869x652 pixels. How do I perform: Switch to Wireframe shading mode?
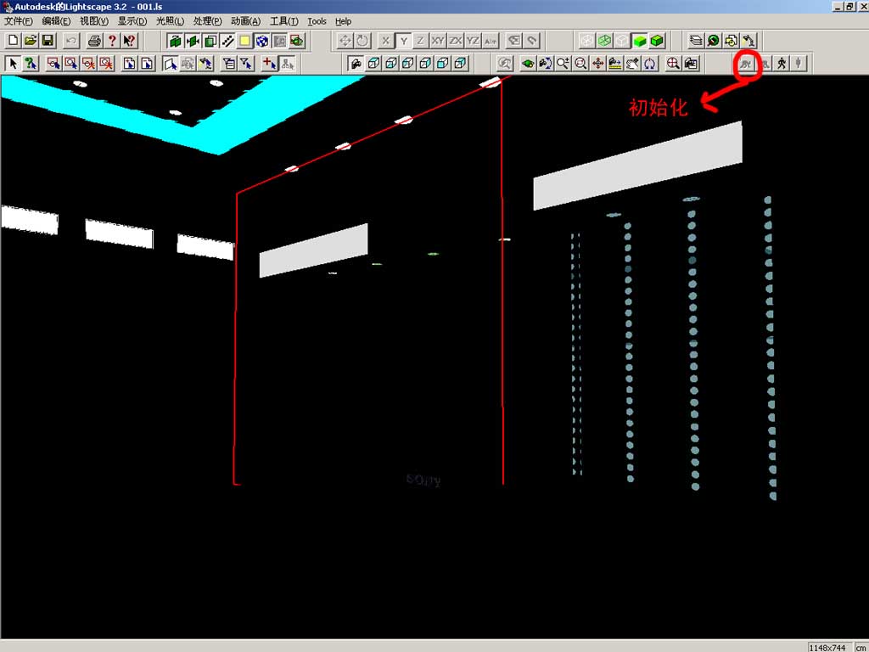click(587, 41)
